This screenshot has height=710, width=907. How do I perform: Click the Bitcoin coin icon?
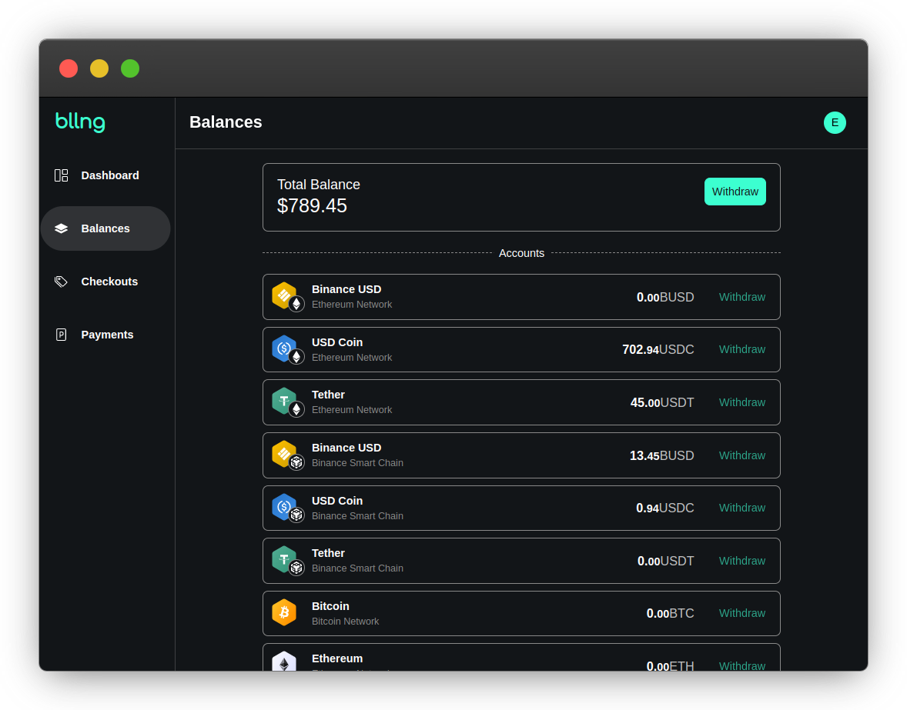pyautogui.click(x=284, y=613)
